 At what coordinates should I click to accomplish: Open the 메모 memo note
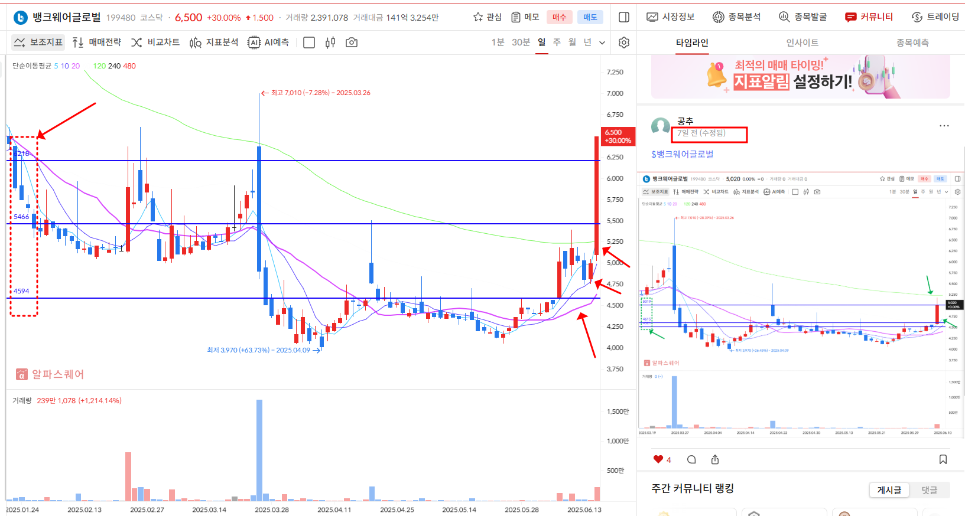point(525,17)
